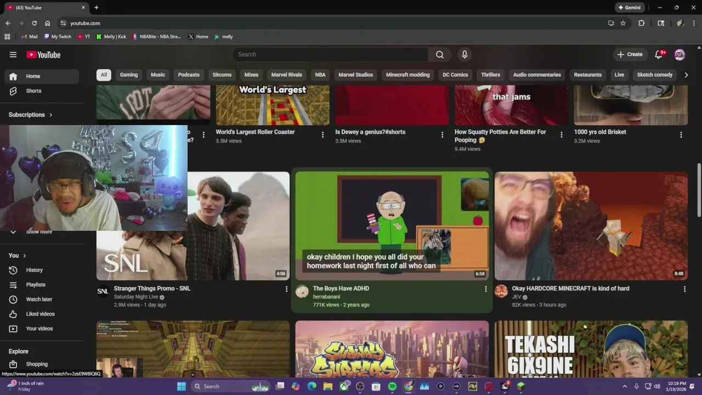This screenshot has height=395, width=702.
Task: Open Mail bookmark
Action: pyautogui.click(x=30, y=37)
